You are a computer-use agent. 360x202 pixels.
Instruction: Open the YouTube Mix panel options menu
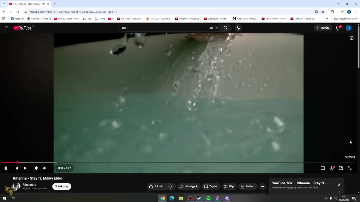click(x=339, y=193)
